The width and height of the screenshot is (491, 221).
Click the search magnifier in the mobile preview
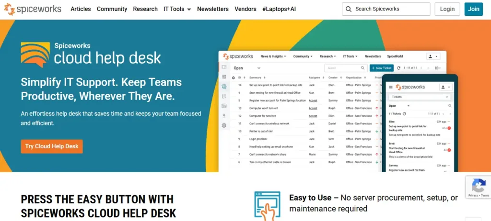(x=450, y=106)
